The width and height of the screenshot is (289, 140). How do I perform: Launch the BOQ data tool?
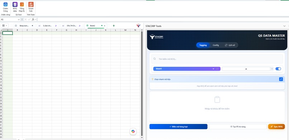[15, 7]
